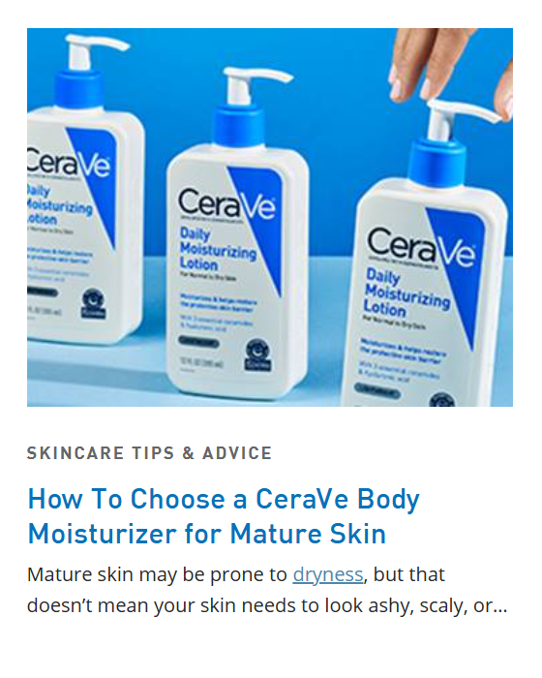The height and width of the screenshot is (678, 542).
Task: Click the excerpt starting "Mature skin may be"
Action: point(267,590)
